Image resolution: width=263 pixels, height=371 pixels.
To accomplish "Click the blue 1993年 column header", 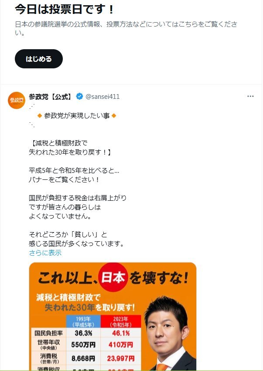I will click(83, 321).
